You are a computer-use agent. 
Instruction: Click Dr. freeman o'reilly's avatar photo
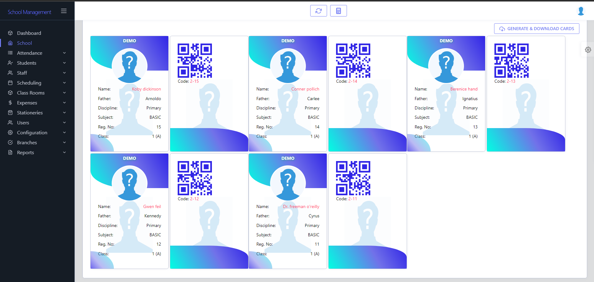pos(288,183)
